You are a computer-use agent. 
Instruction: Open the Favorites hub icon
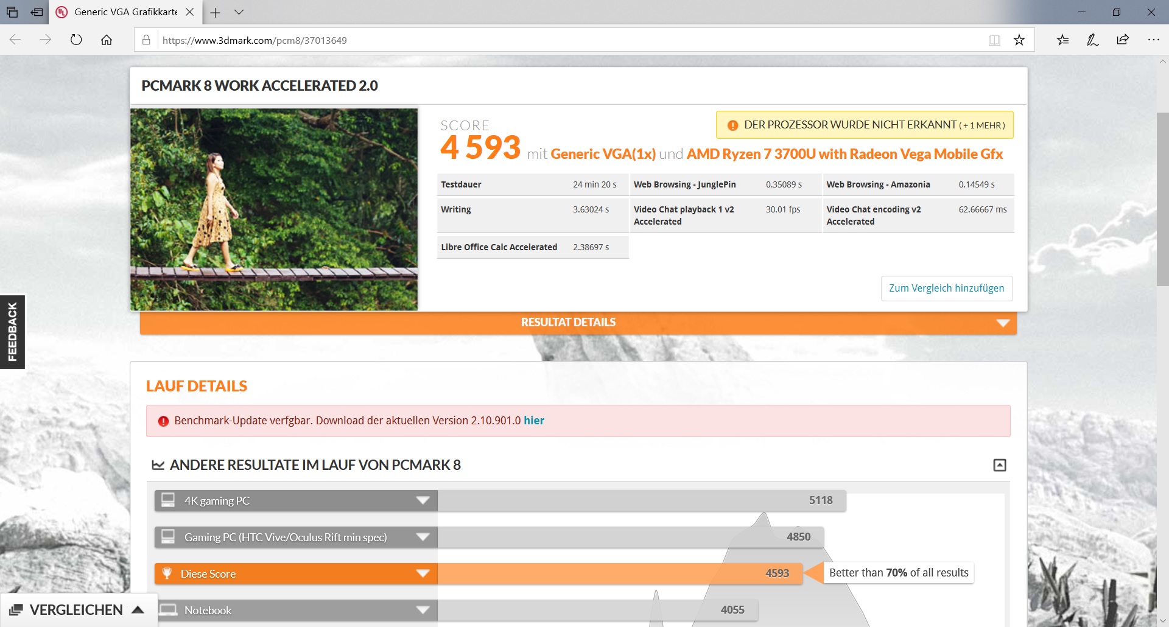click(1063, 40)
